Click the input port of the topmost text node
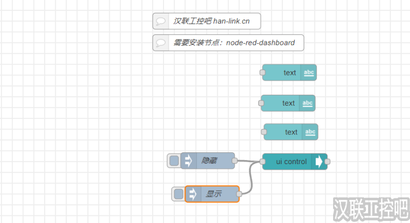 pos(262,73)
